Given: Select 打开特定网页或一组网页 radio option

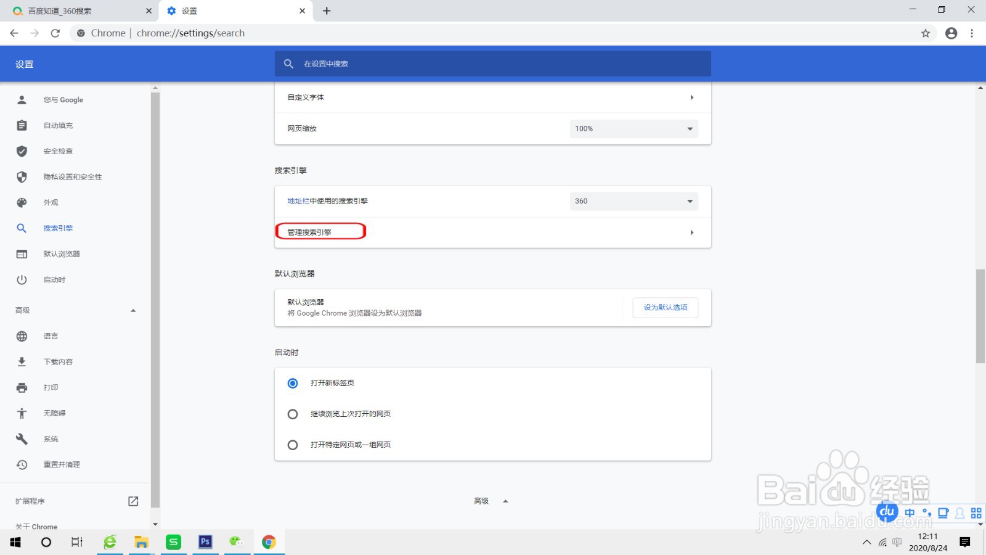Looking at the screenshot, I should click(x=293, y=445).
